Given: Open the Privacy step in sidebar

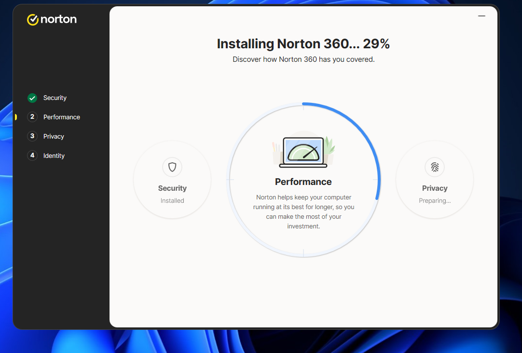Looking at the screenshot, I should point(54,137).
